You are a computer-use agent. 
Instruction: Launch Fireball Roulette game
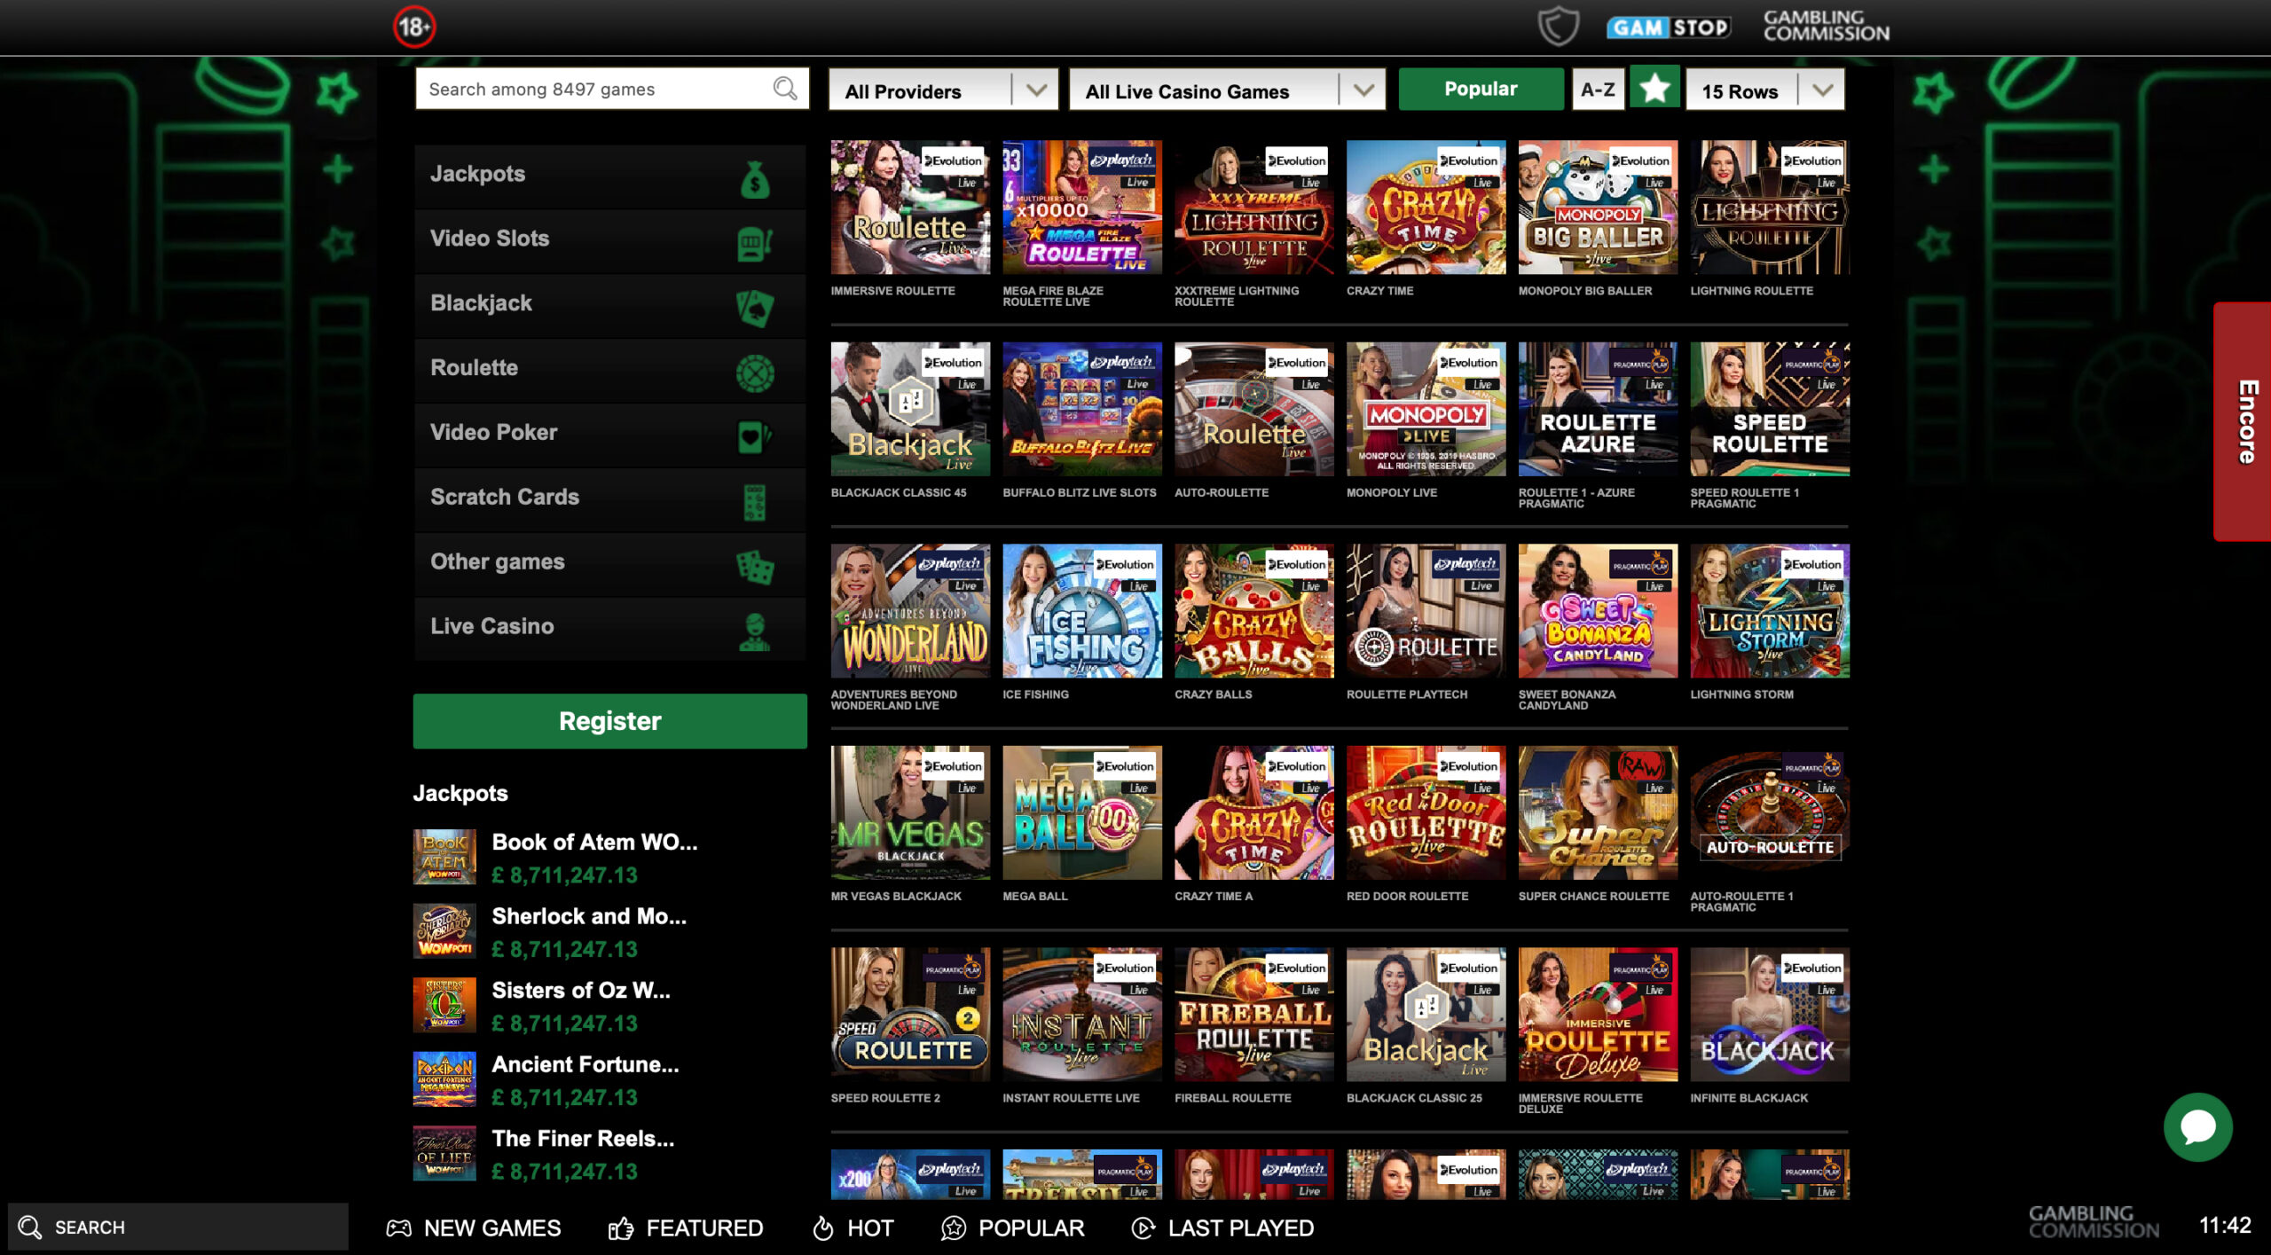tap(1253, 1015)
